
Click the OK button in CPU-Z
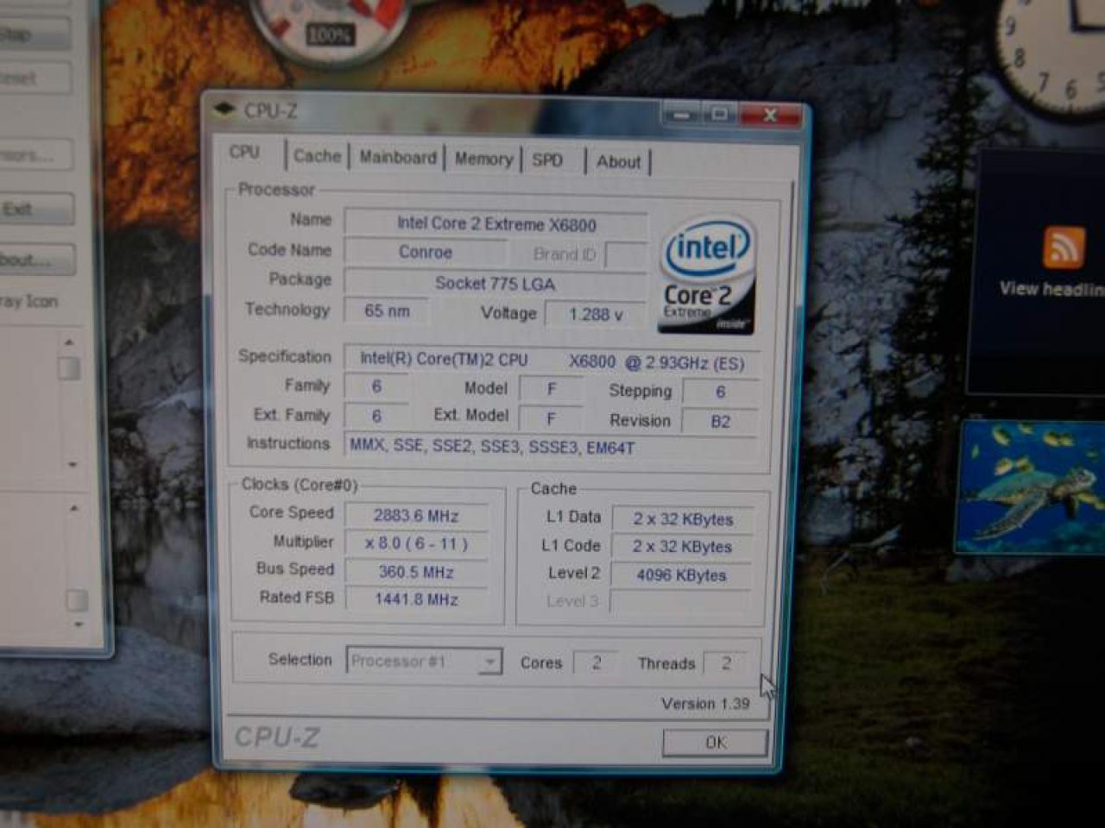(x=715, y=743)
